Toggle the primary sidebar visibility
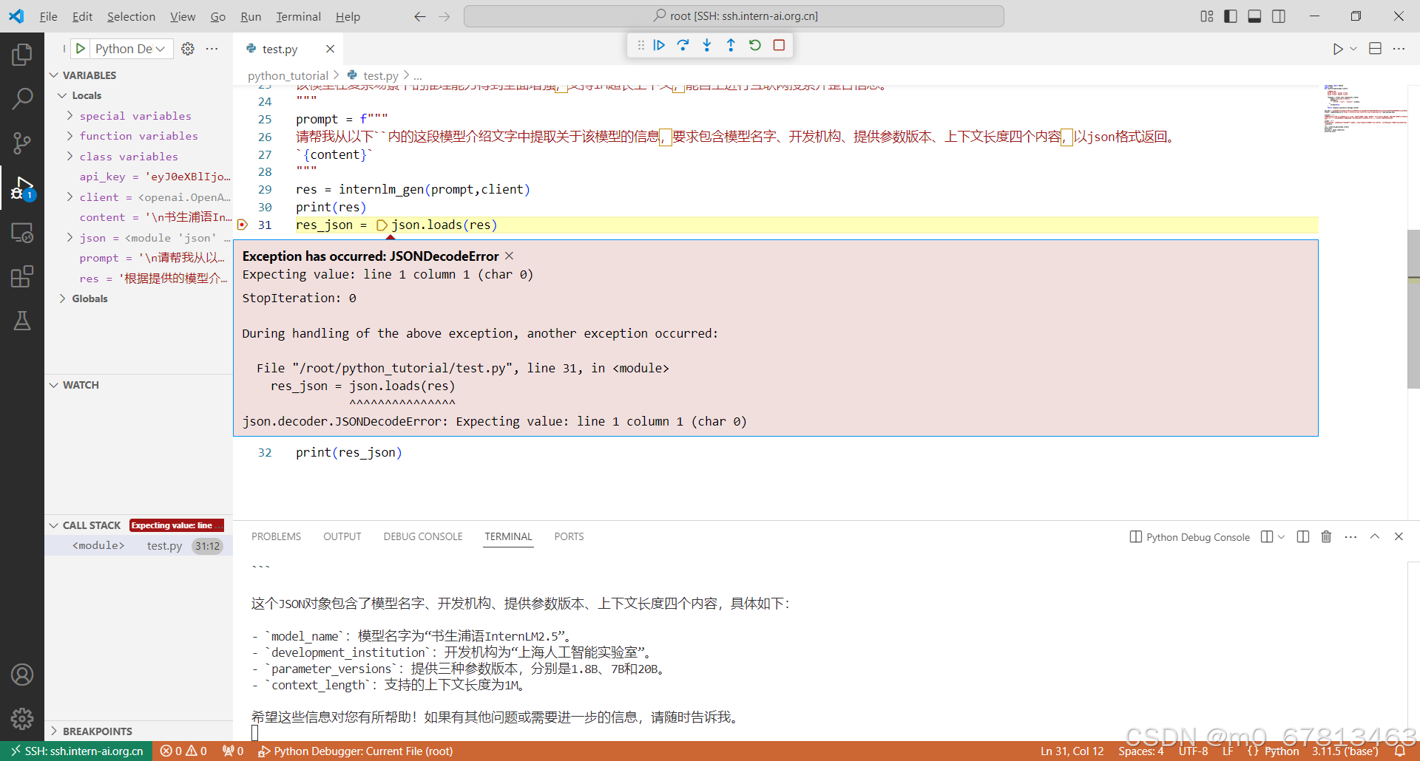1420x761 pixels. [1230, 16]
